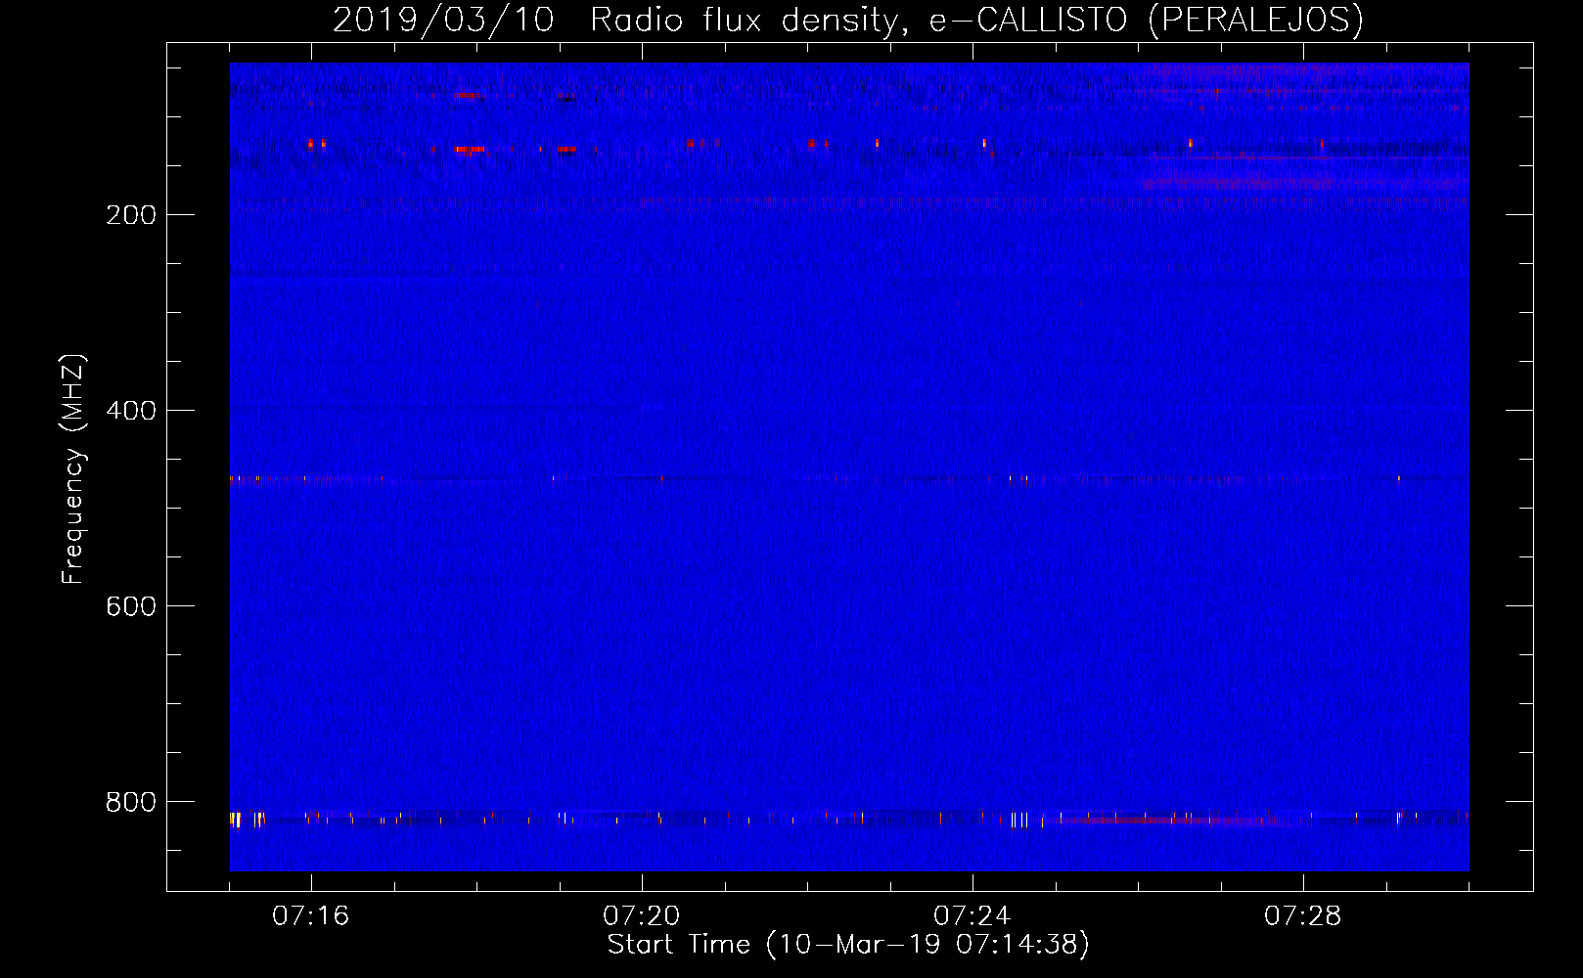The height and width of the screenshot is (978, 1583).
Task: Click the 07:16 time tick label
Action: 311,916
